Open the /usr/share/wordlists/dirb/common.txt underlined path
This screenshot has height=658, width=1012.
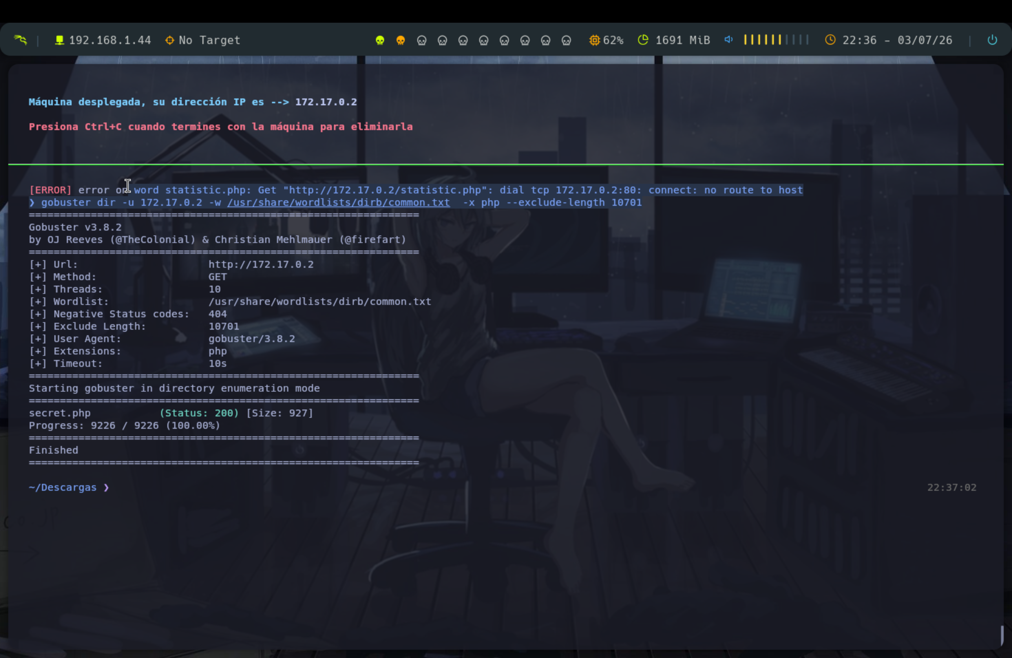tap(338, 202)
